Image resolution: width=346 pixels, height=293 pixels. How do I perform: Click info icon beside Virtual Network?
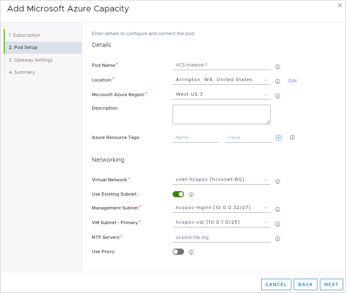(x=277, y=181)
